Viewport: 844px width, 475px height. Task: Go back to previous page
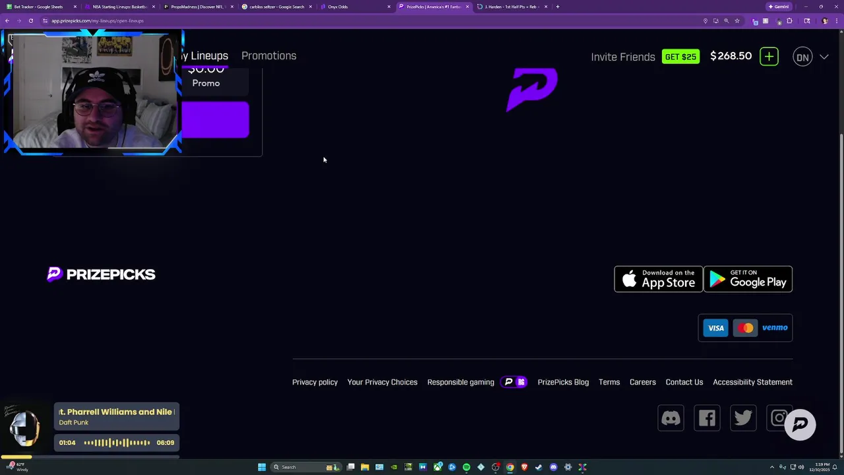7,20
